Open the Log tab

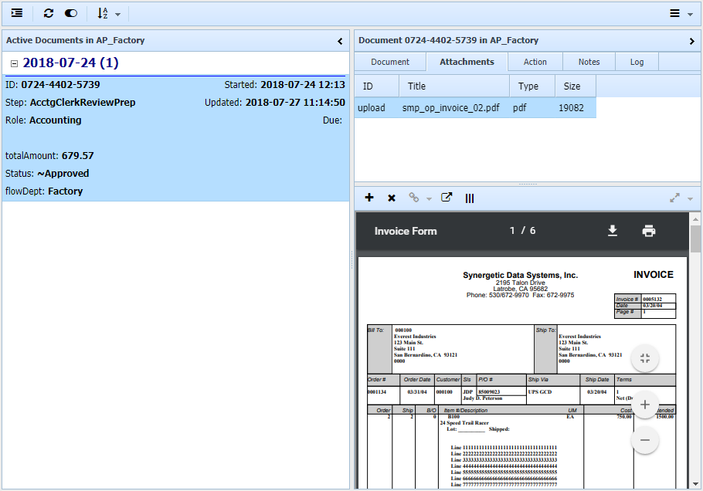coord(637,62)
